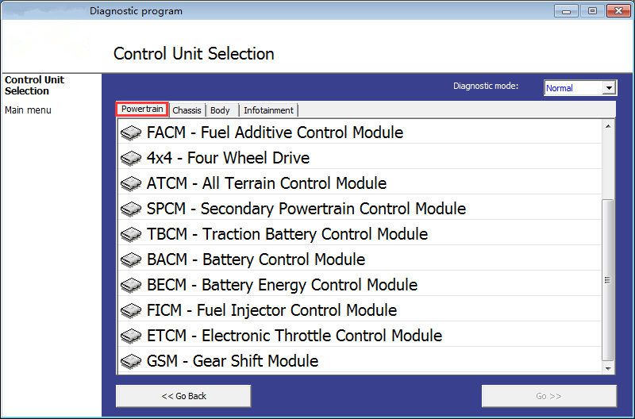Viewport: 635px width, 419px height.
Task: Click the GSM Gear Shift Module icon
Action: [x=131, y=361]
